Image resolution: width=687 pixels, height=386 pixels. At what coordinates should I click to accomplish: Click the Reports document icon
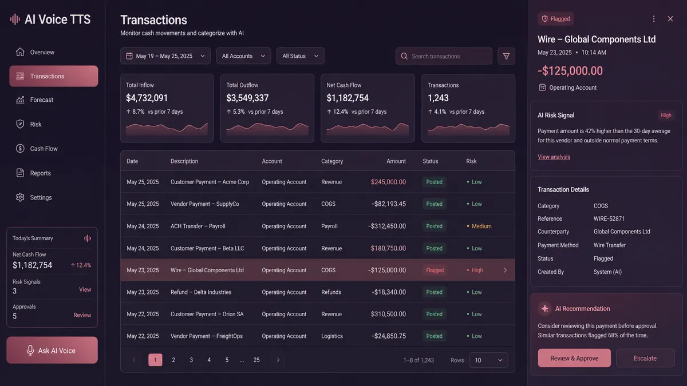[20, 173]
